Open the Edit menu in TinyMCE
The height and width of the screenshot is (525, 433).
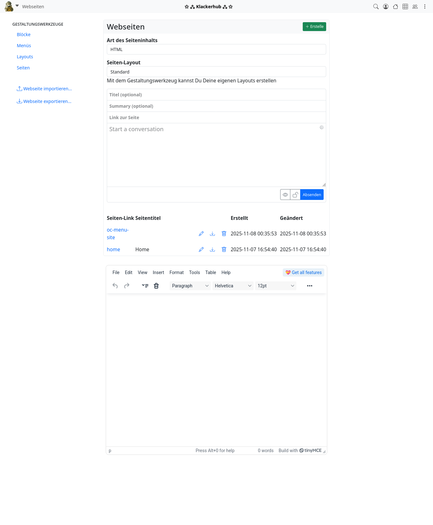pos(129,272)
